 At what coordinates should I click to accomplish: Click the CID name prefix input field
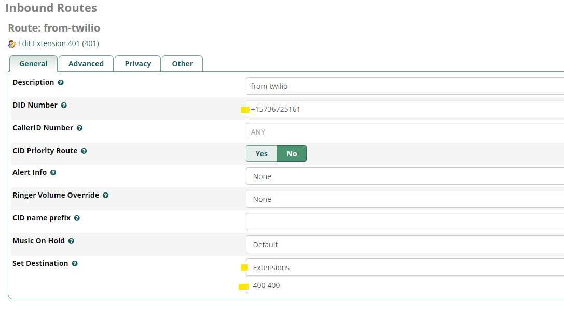click(363, 221)
